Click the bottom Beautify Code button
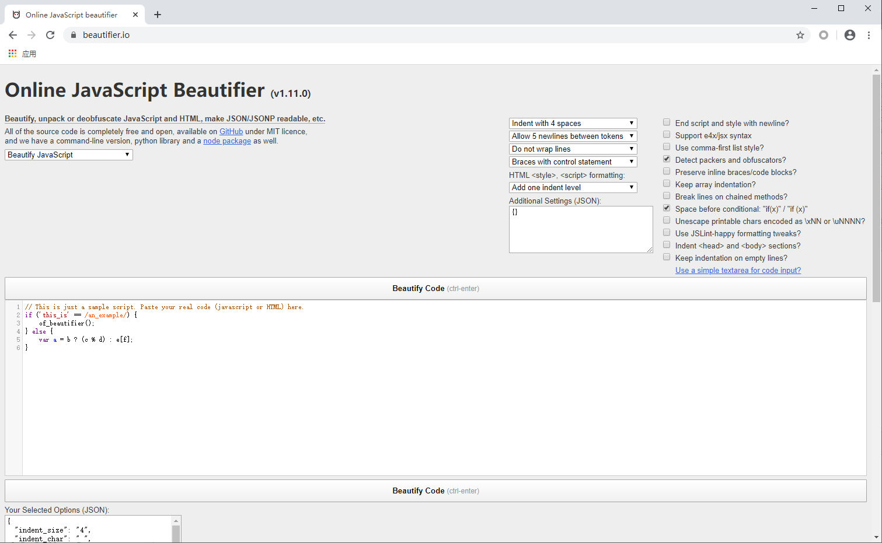The image size is (882, 543). tap(435, 491)
